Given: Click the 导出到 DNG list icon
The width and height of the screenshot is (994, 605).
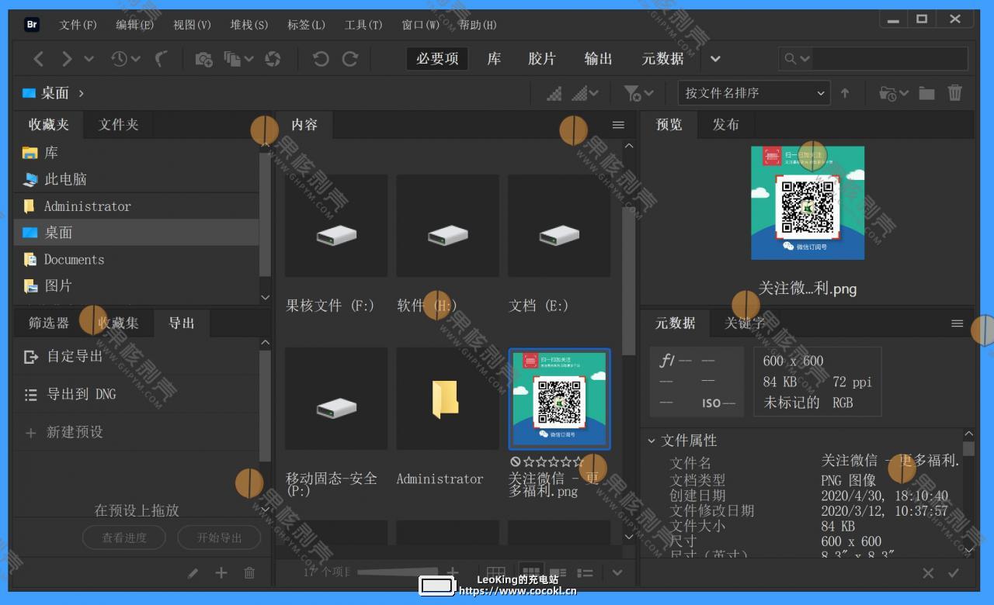Looking at the screenshot, I should 31,395.
